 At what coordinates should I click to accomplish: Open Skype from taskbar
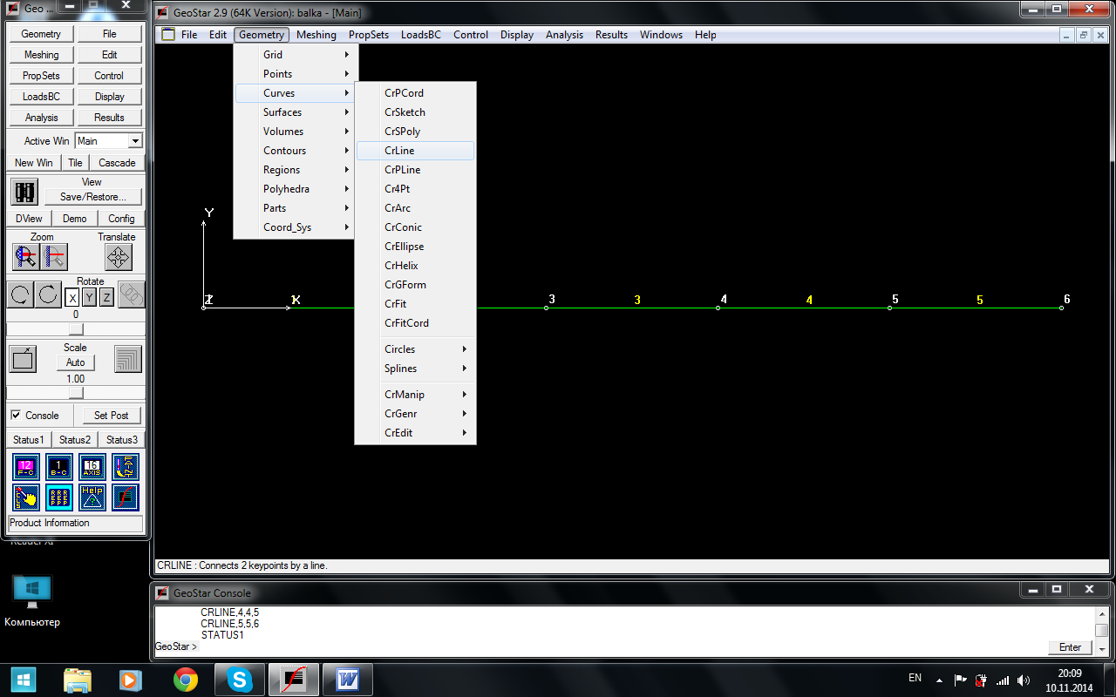pos(239,680)
